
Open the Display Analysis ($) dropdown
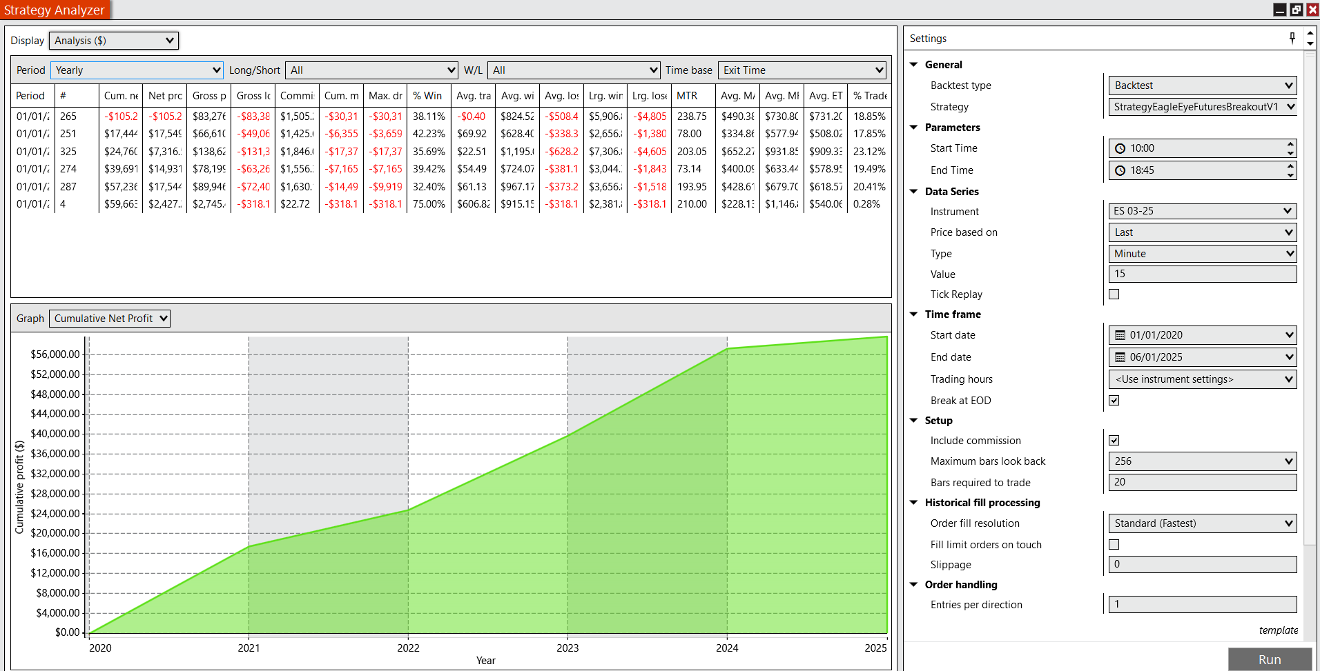coord(114,41)
